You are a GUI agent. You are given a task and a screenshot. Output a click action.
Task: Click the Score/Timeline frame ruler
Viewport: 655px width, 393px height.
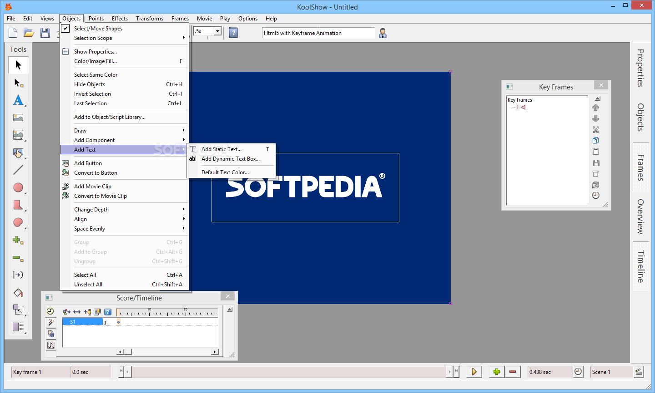pyautogui.click(x=167, y=312)
